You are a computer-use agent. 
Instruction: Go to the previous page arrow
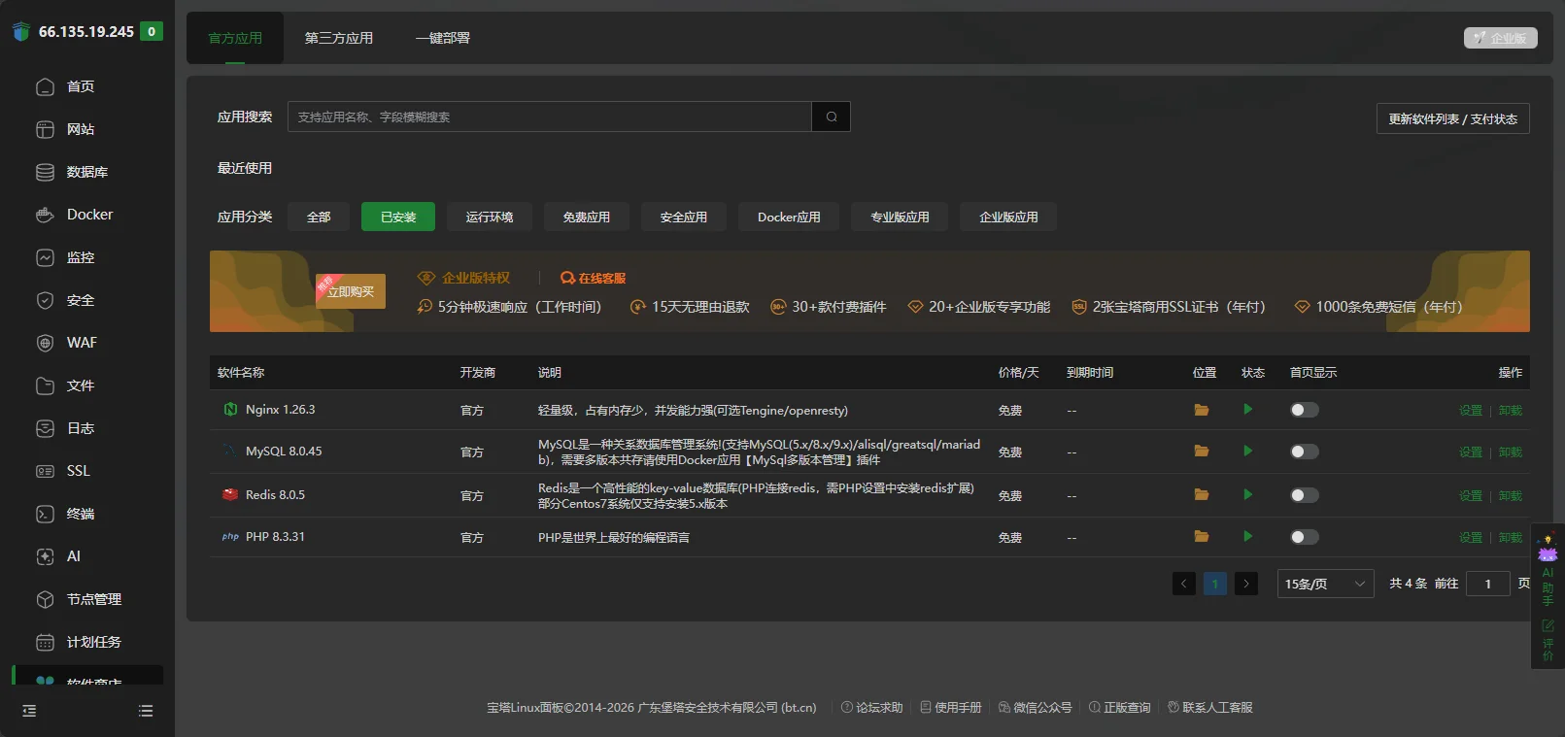(1184, 584)
